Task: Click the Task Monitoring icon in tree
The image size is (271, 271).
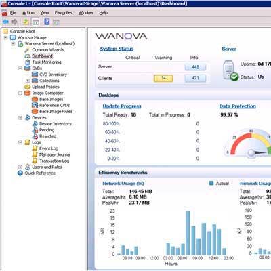Action: tap(28, 62)
